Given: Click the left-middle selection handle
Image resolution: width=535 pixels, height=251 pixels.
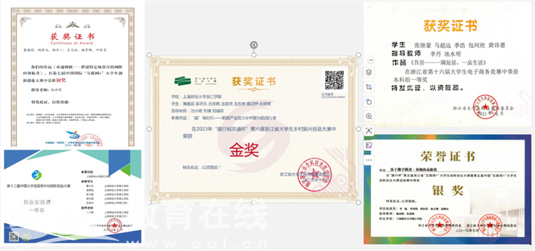Looking at the screenshot, I should (149, 129).
